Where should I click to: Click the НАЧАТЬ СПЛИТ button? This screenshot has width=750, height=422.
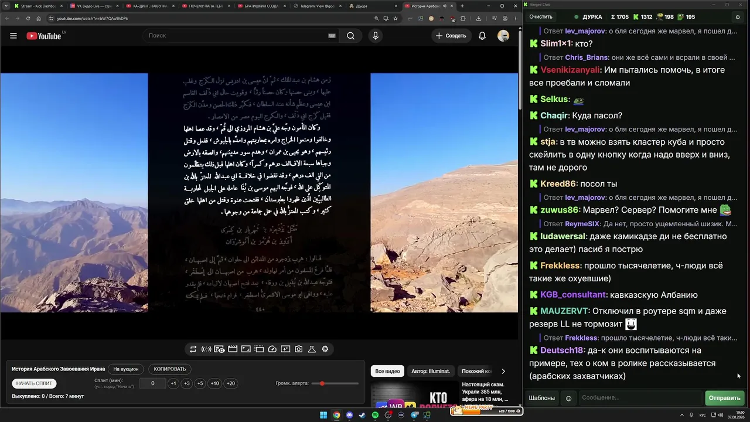tap(34, 383)
